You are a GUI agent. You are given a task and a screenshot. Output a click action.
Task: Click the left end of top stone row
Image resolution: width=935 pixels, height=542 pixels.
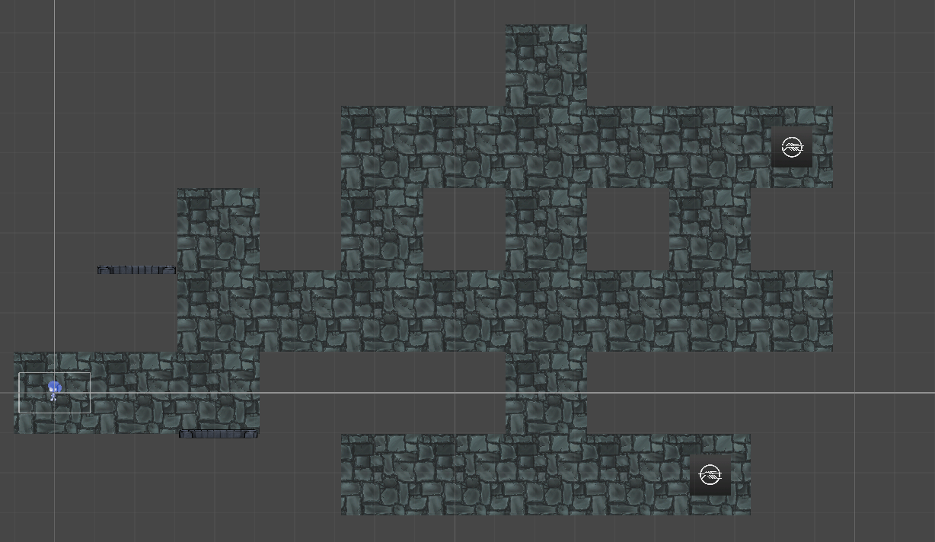tap(362, 147)
